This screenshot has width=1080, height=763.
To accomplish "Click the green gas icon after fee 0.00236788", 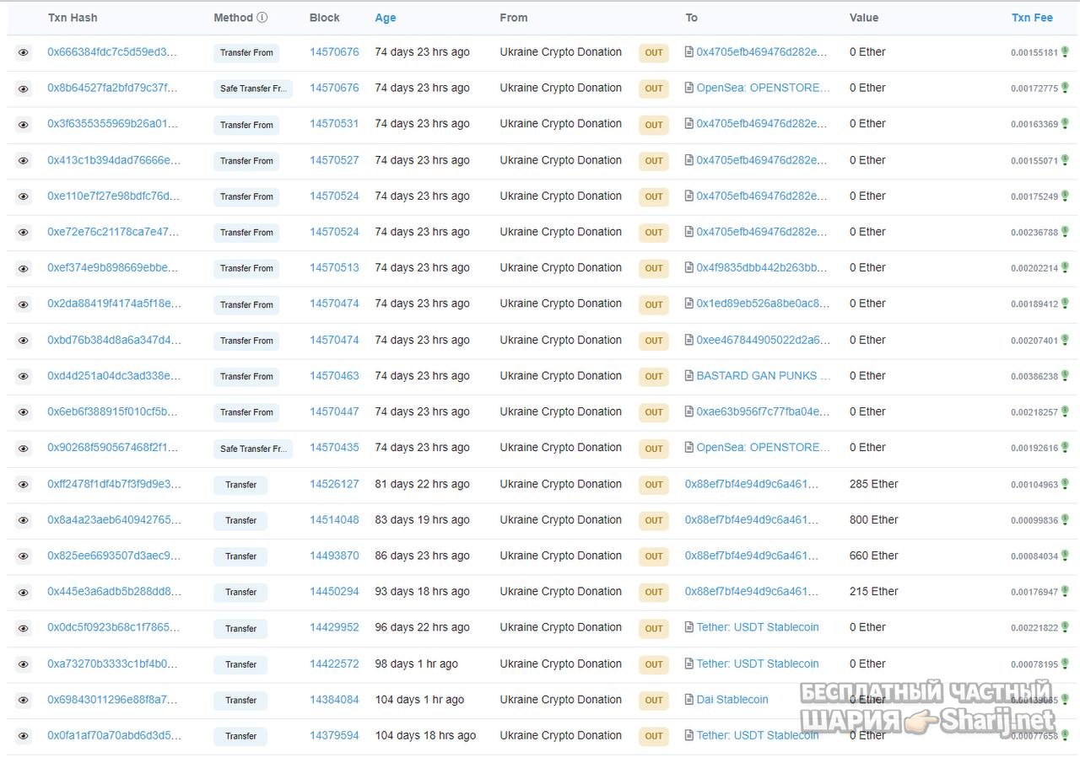I will 1065,231.
